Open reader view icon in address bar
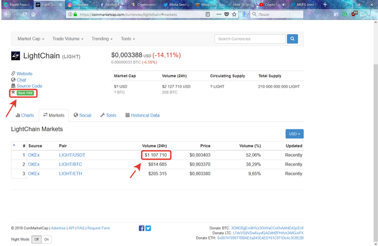This screenshot has height=246, width=378. click(207, 14)
